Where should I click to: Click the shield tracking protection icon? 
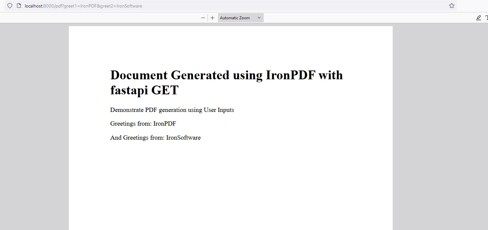[x=10, y=6]
